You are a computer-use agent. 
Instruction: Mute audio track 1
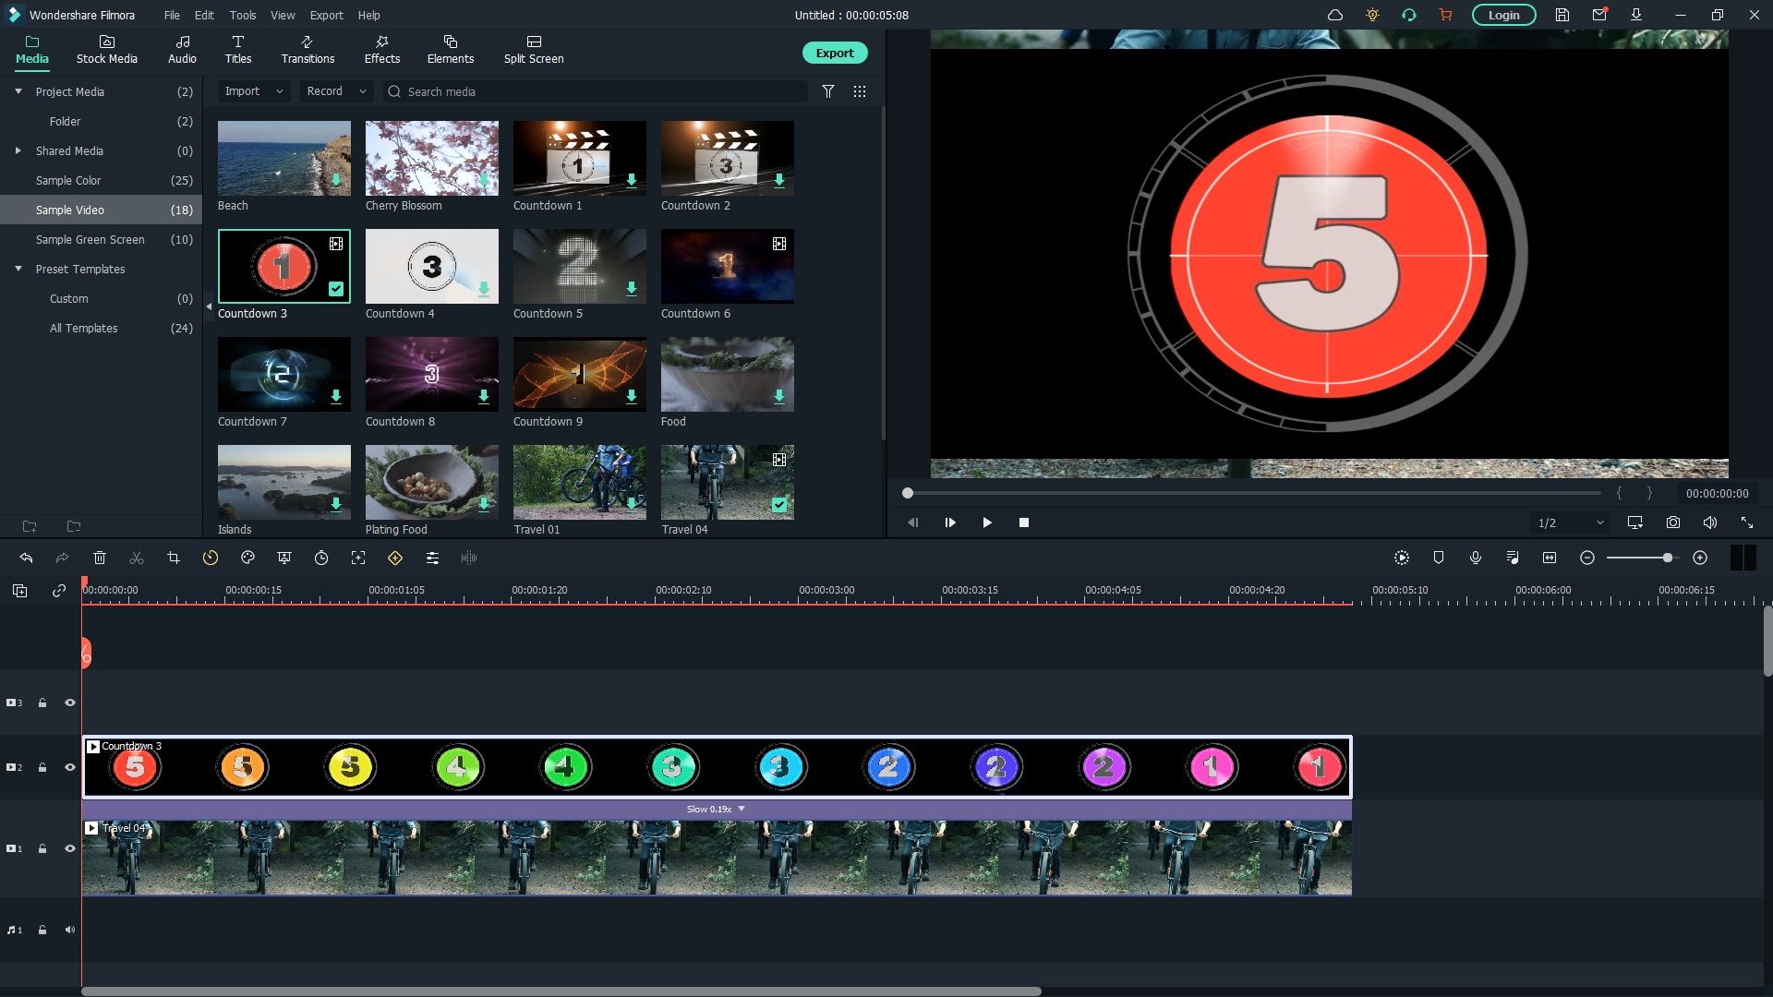(70, 930)
